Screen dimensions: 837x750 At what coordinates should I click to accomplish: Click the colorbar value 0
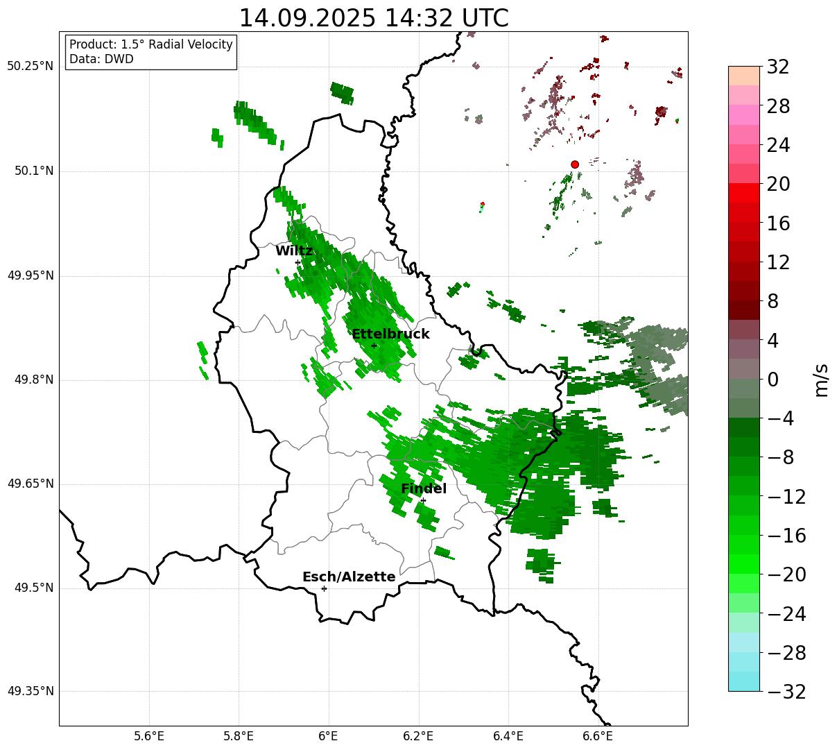[773, 380]
